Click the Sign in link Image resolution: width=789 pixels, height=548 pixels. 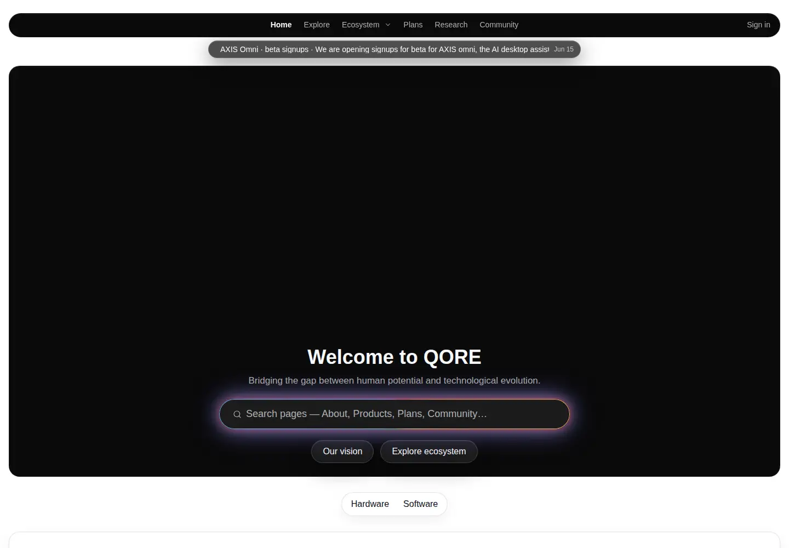click(758, 25)
